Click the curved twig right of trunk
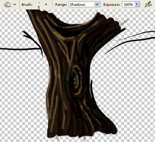This screenshot has height=142, width=155. point(92,90)
